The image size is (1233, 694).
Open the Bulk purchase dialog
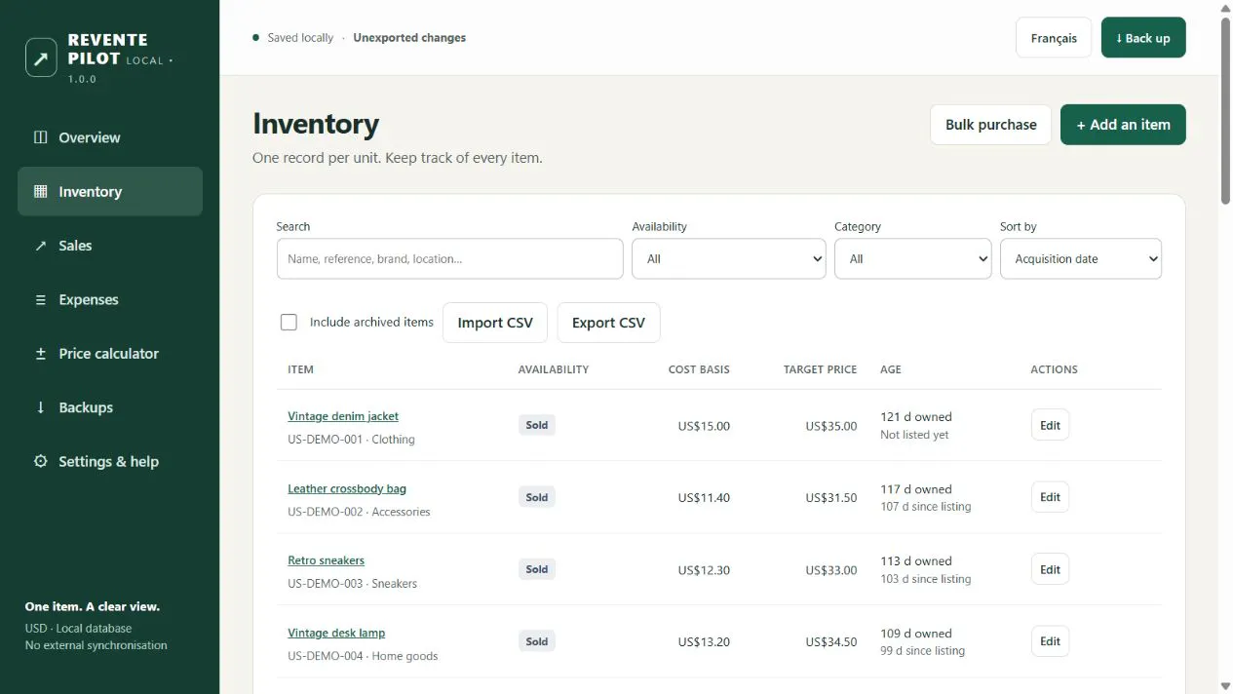990,125
